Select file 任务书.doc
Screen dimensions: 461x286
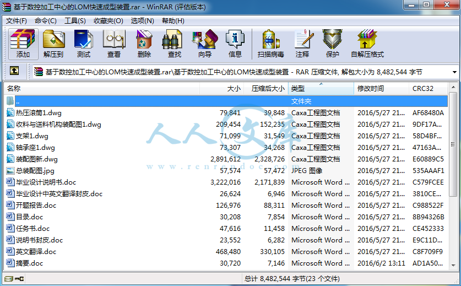coord(32,228)
